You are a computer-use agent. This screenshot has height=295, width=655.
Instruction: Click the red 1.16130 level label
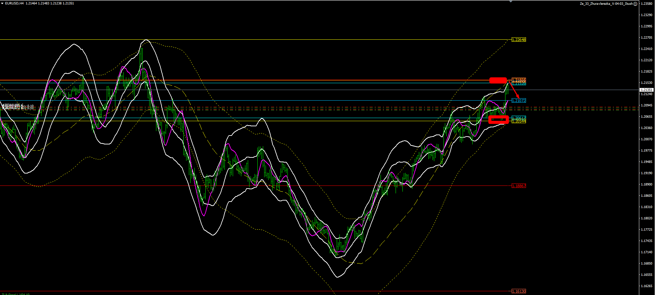point(518,291)
